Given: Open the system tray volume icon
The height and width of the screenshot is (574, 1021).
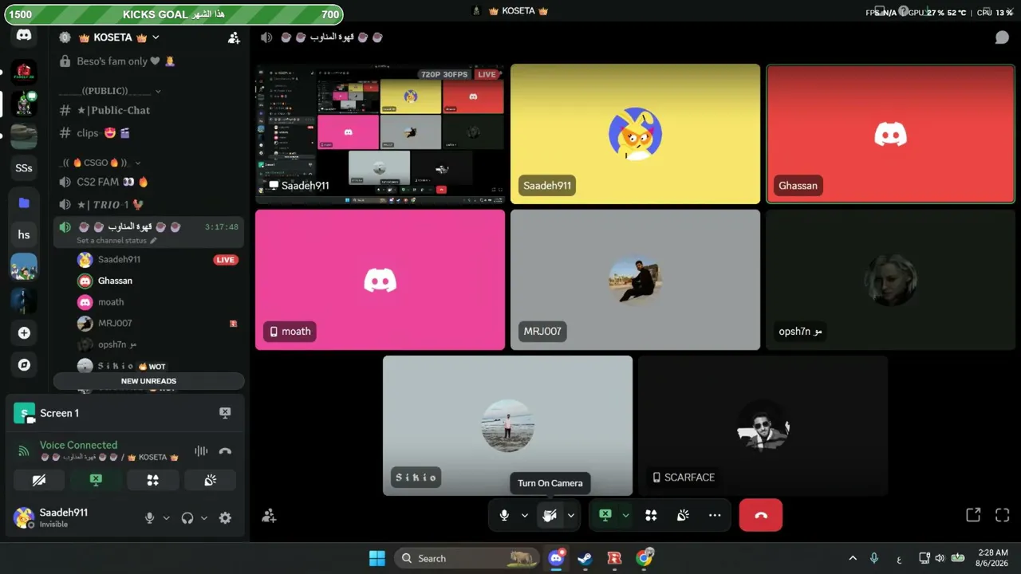Looking at the screenshot, I should point(940,558).
